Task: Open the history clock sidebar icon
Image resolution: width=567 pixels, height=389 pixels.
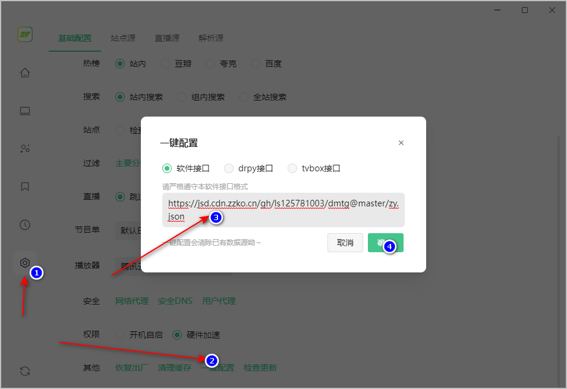Action: point(25,225)
